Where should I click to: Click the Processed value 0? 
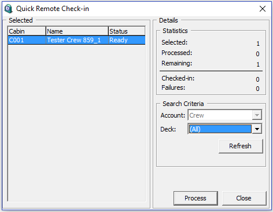click(257, 54)
